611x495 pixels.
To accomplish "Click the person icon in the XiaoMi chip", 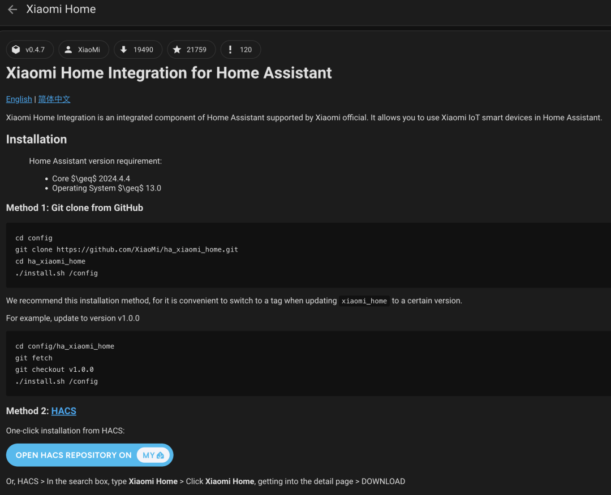I will 68,49.
